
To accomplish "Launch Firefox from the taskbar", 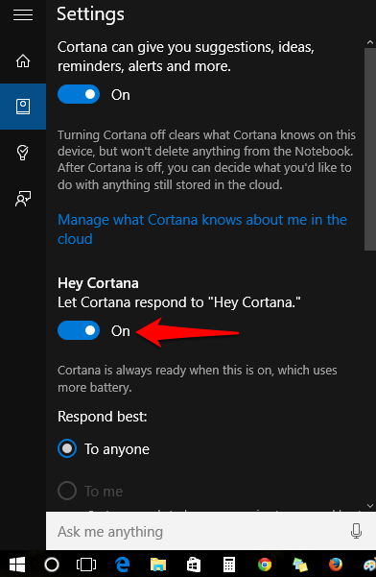I will 335,565.
